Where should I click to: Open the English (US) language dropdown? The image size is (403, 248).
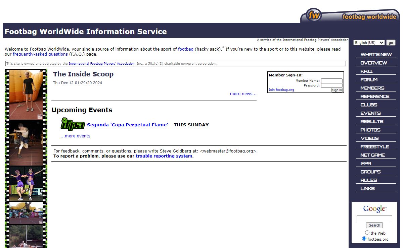tap(369, 43)
